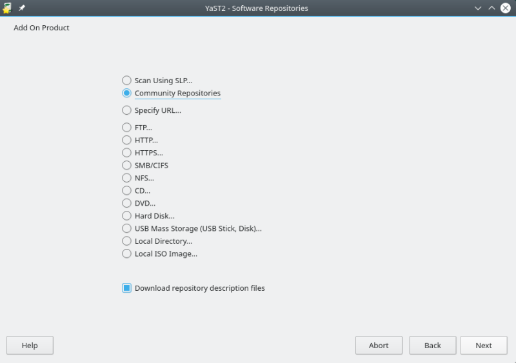Choose the NFS radio button
This screenshot has width=516, height=363.
point(126,178)
